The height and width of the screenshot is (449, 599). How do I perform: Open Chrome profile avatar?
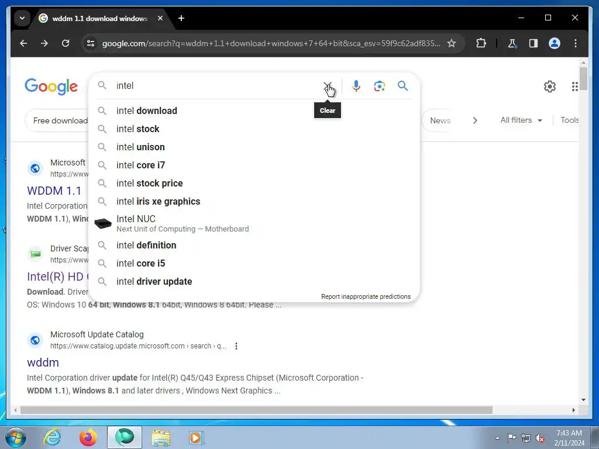555,43
